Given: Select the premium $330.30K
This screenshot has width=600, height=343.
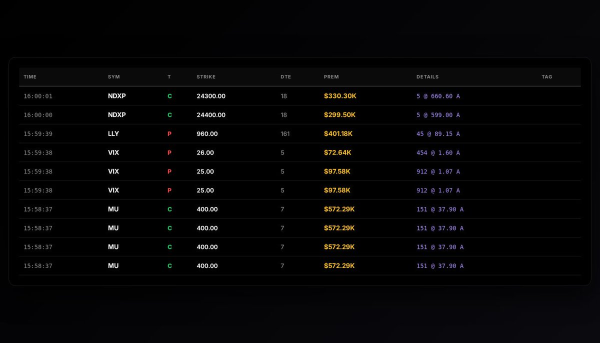Looking at the screenshot, I should 340,96.
